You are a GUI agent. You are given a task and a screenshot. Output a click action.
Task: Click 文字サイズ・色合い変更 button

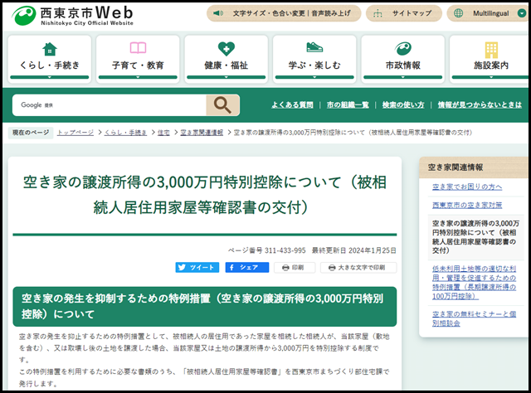284,13
